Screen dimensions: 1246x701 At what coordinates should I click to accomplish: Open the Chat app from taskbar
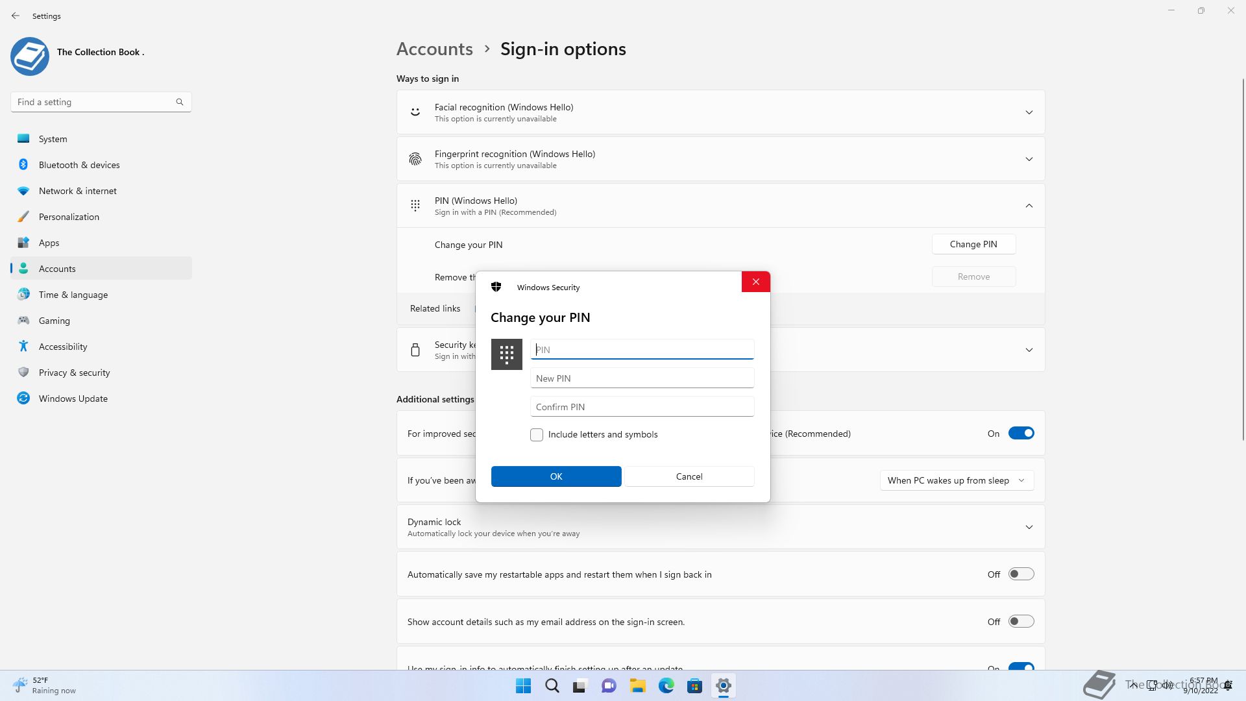pyautogui.click(x=609, y=685)
